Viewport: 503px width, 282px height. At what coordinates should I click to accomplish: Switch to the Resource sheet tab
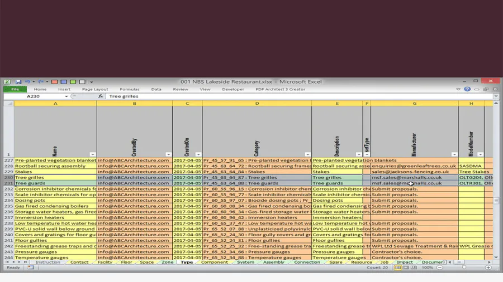coord(362,262)
